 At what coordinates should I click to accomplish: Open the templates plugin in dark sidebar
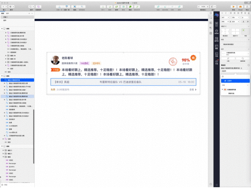click(x=216, y=47)
